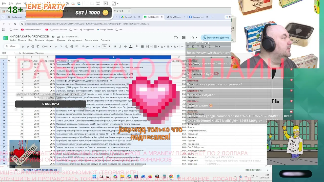The width and height of the screenshot is (324, 182).
Task: Open a new browser tab
Action: (x=213, y=17)
